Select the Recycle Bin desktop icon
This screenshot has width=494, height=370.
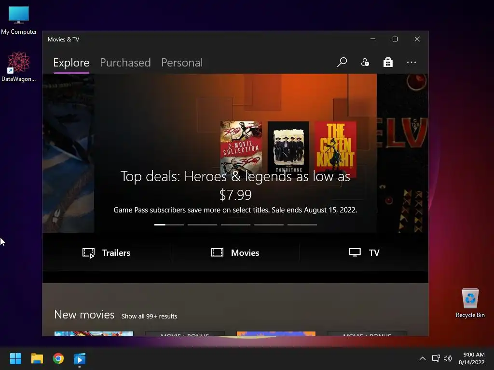pos(470,303)
